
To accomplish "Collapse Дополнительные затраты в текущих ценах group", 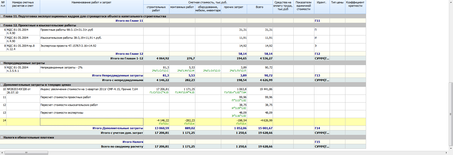I will click(2, 85).
